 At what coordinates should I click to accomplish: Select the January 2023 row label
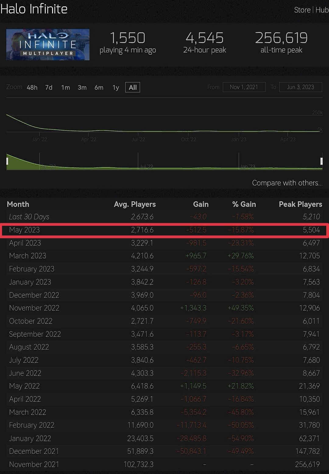coord(30,282)
